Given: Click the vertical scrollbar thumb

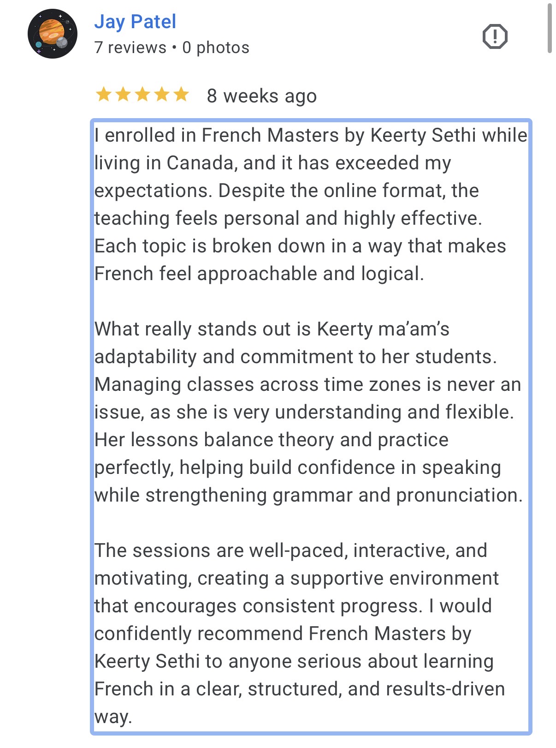Looking at the screenshot, I should tap(549, 28).
